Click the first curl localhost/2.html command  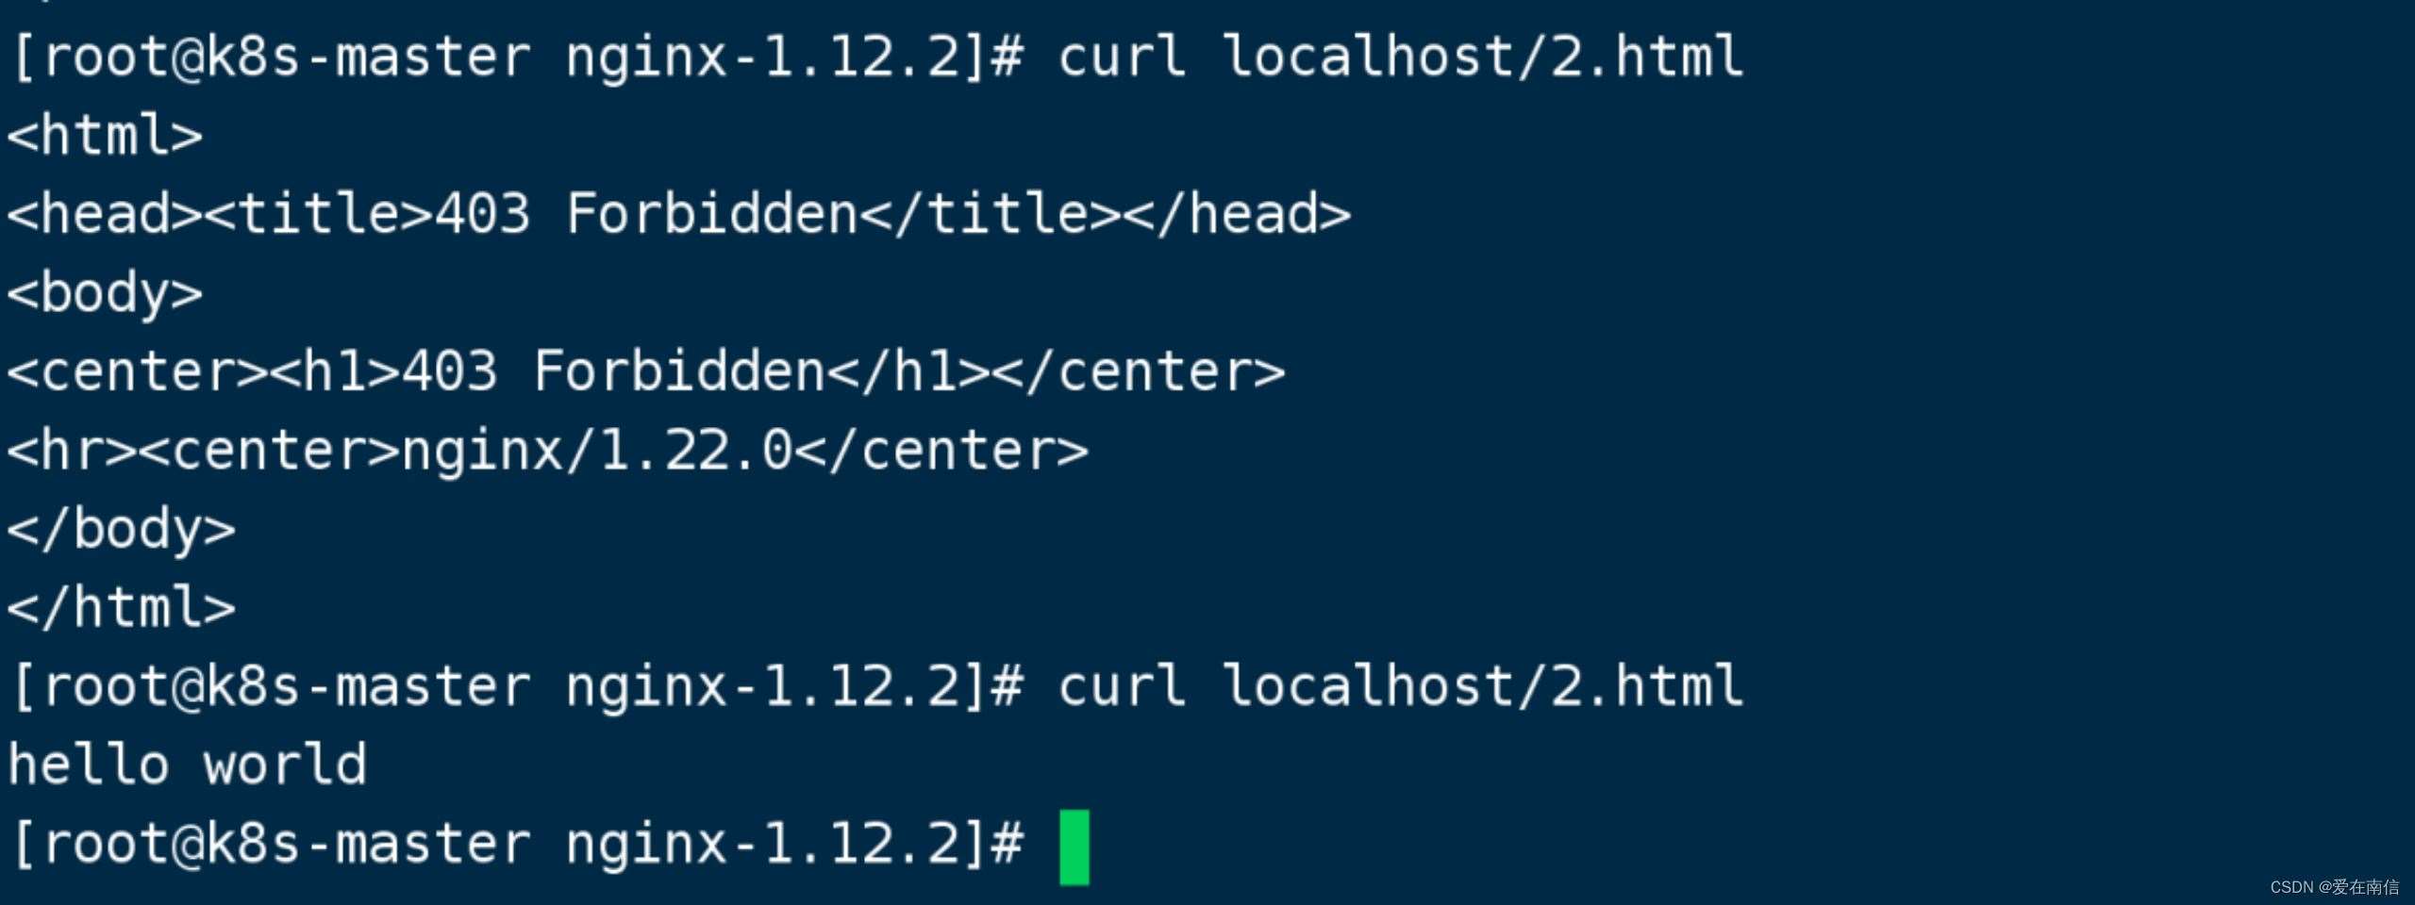coord(1400,57)
